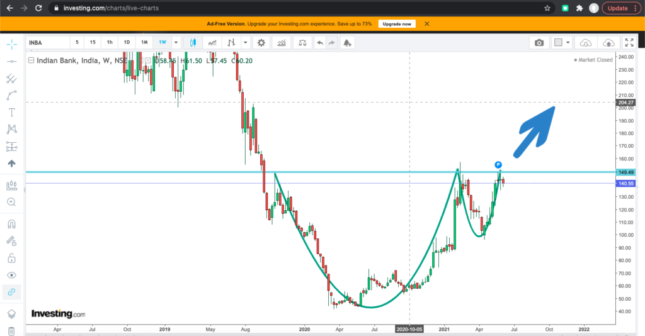Open compare or add symbol
The image size is (645, 336).
[x=302, y=43]
